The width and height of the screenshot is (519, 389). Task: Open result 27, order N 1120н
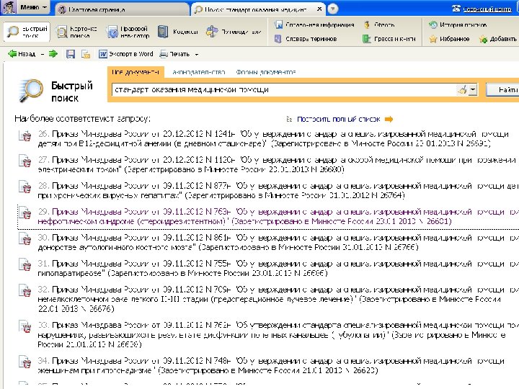pos(276,164)
